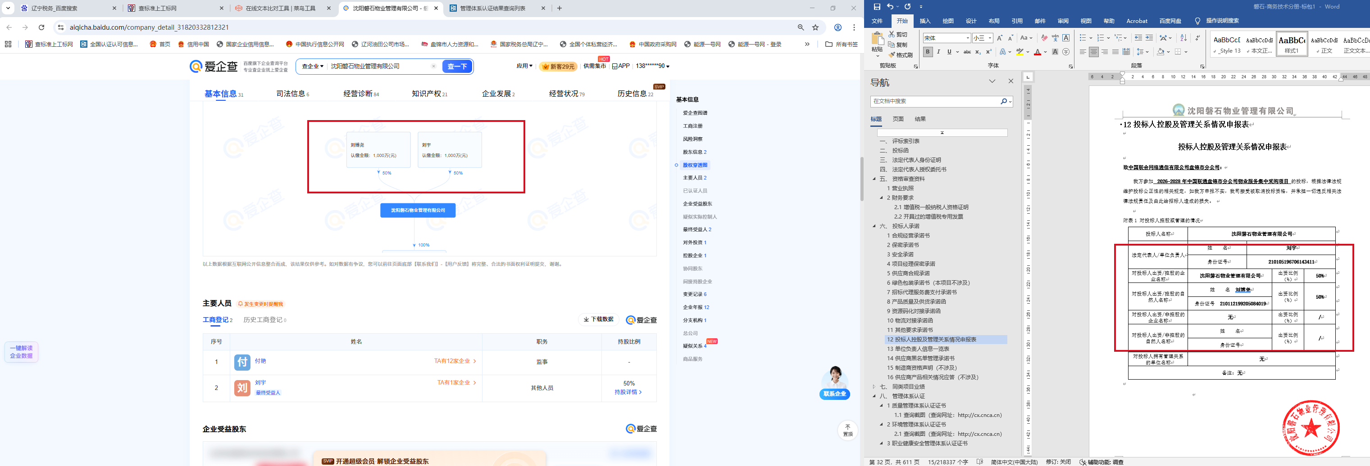Viewport: 1370px width, 466px height.
Task: Click 置顶 back-to-top button
Action: pyautogui.click(x=848, y=430)
